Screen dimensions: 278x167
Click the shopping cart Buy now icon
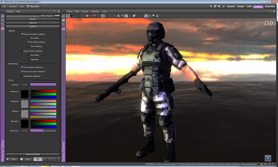click(x=28, y=6)
